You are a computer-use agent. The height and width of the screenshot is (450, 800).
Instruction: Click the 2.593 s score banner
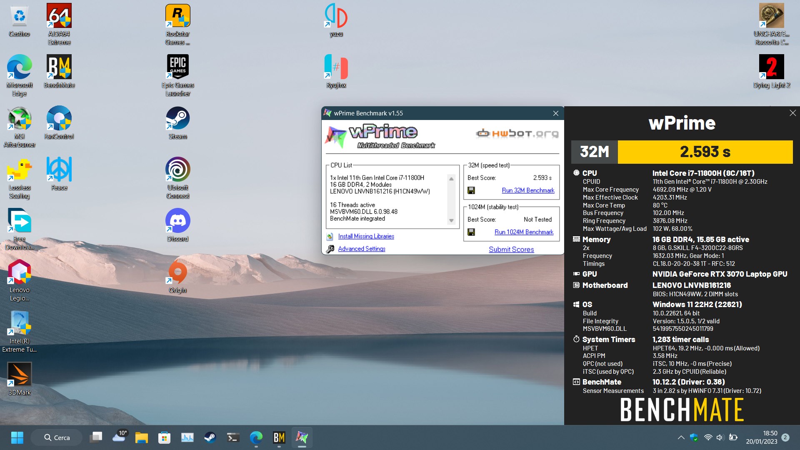pyautogui.click(x=705, y=152)
